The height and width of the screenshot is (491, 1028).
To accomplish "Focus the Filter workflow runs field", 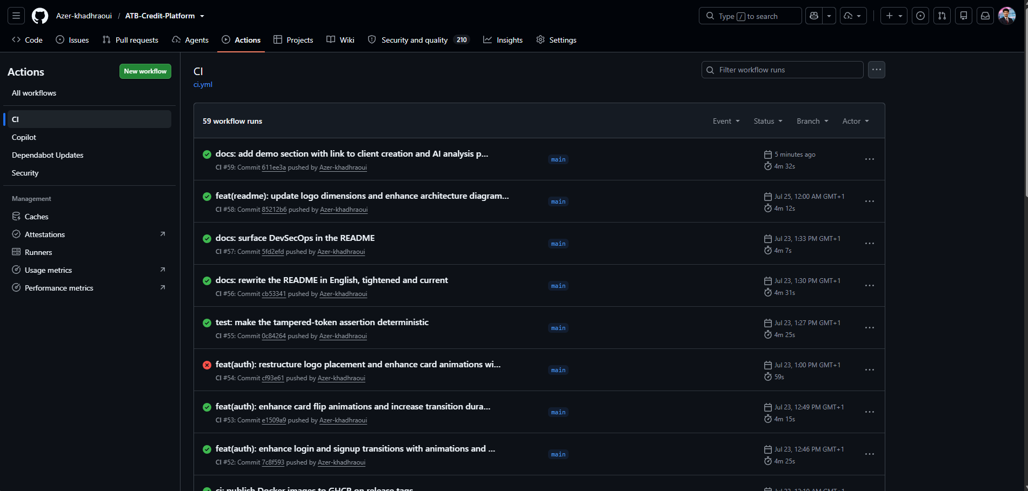I will coord(782,70).
